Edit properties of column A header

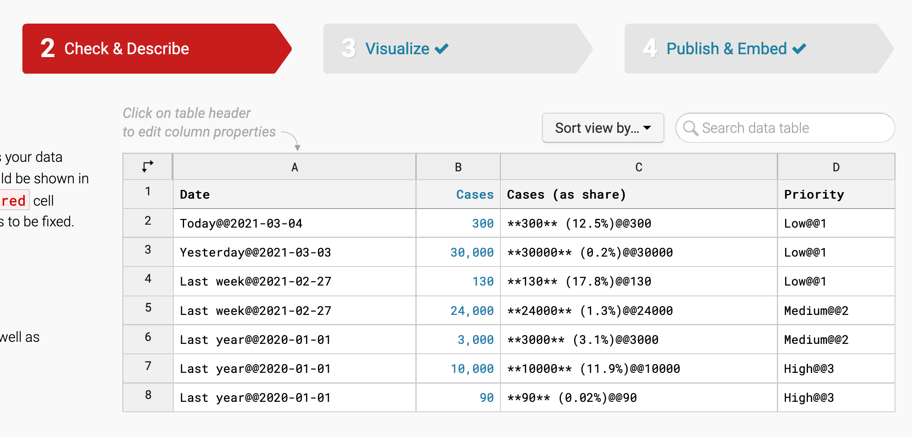pos(294,166)
